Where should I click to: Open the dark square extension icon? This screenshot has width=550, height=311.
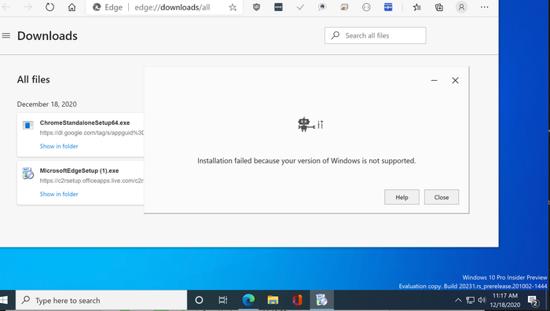pyautogui.click(x=278, y=7)
